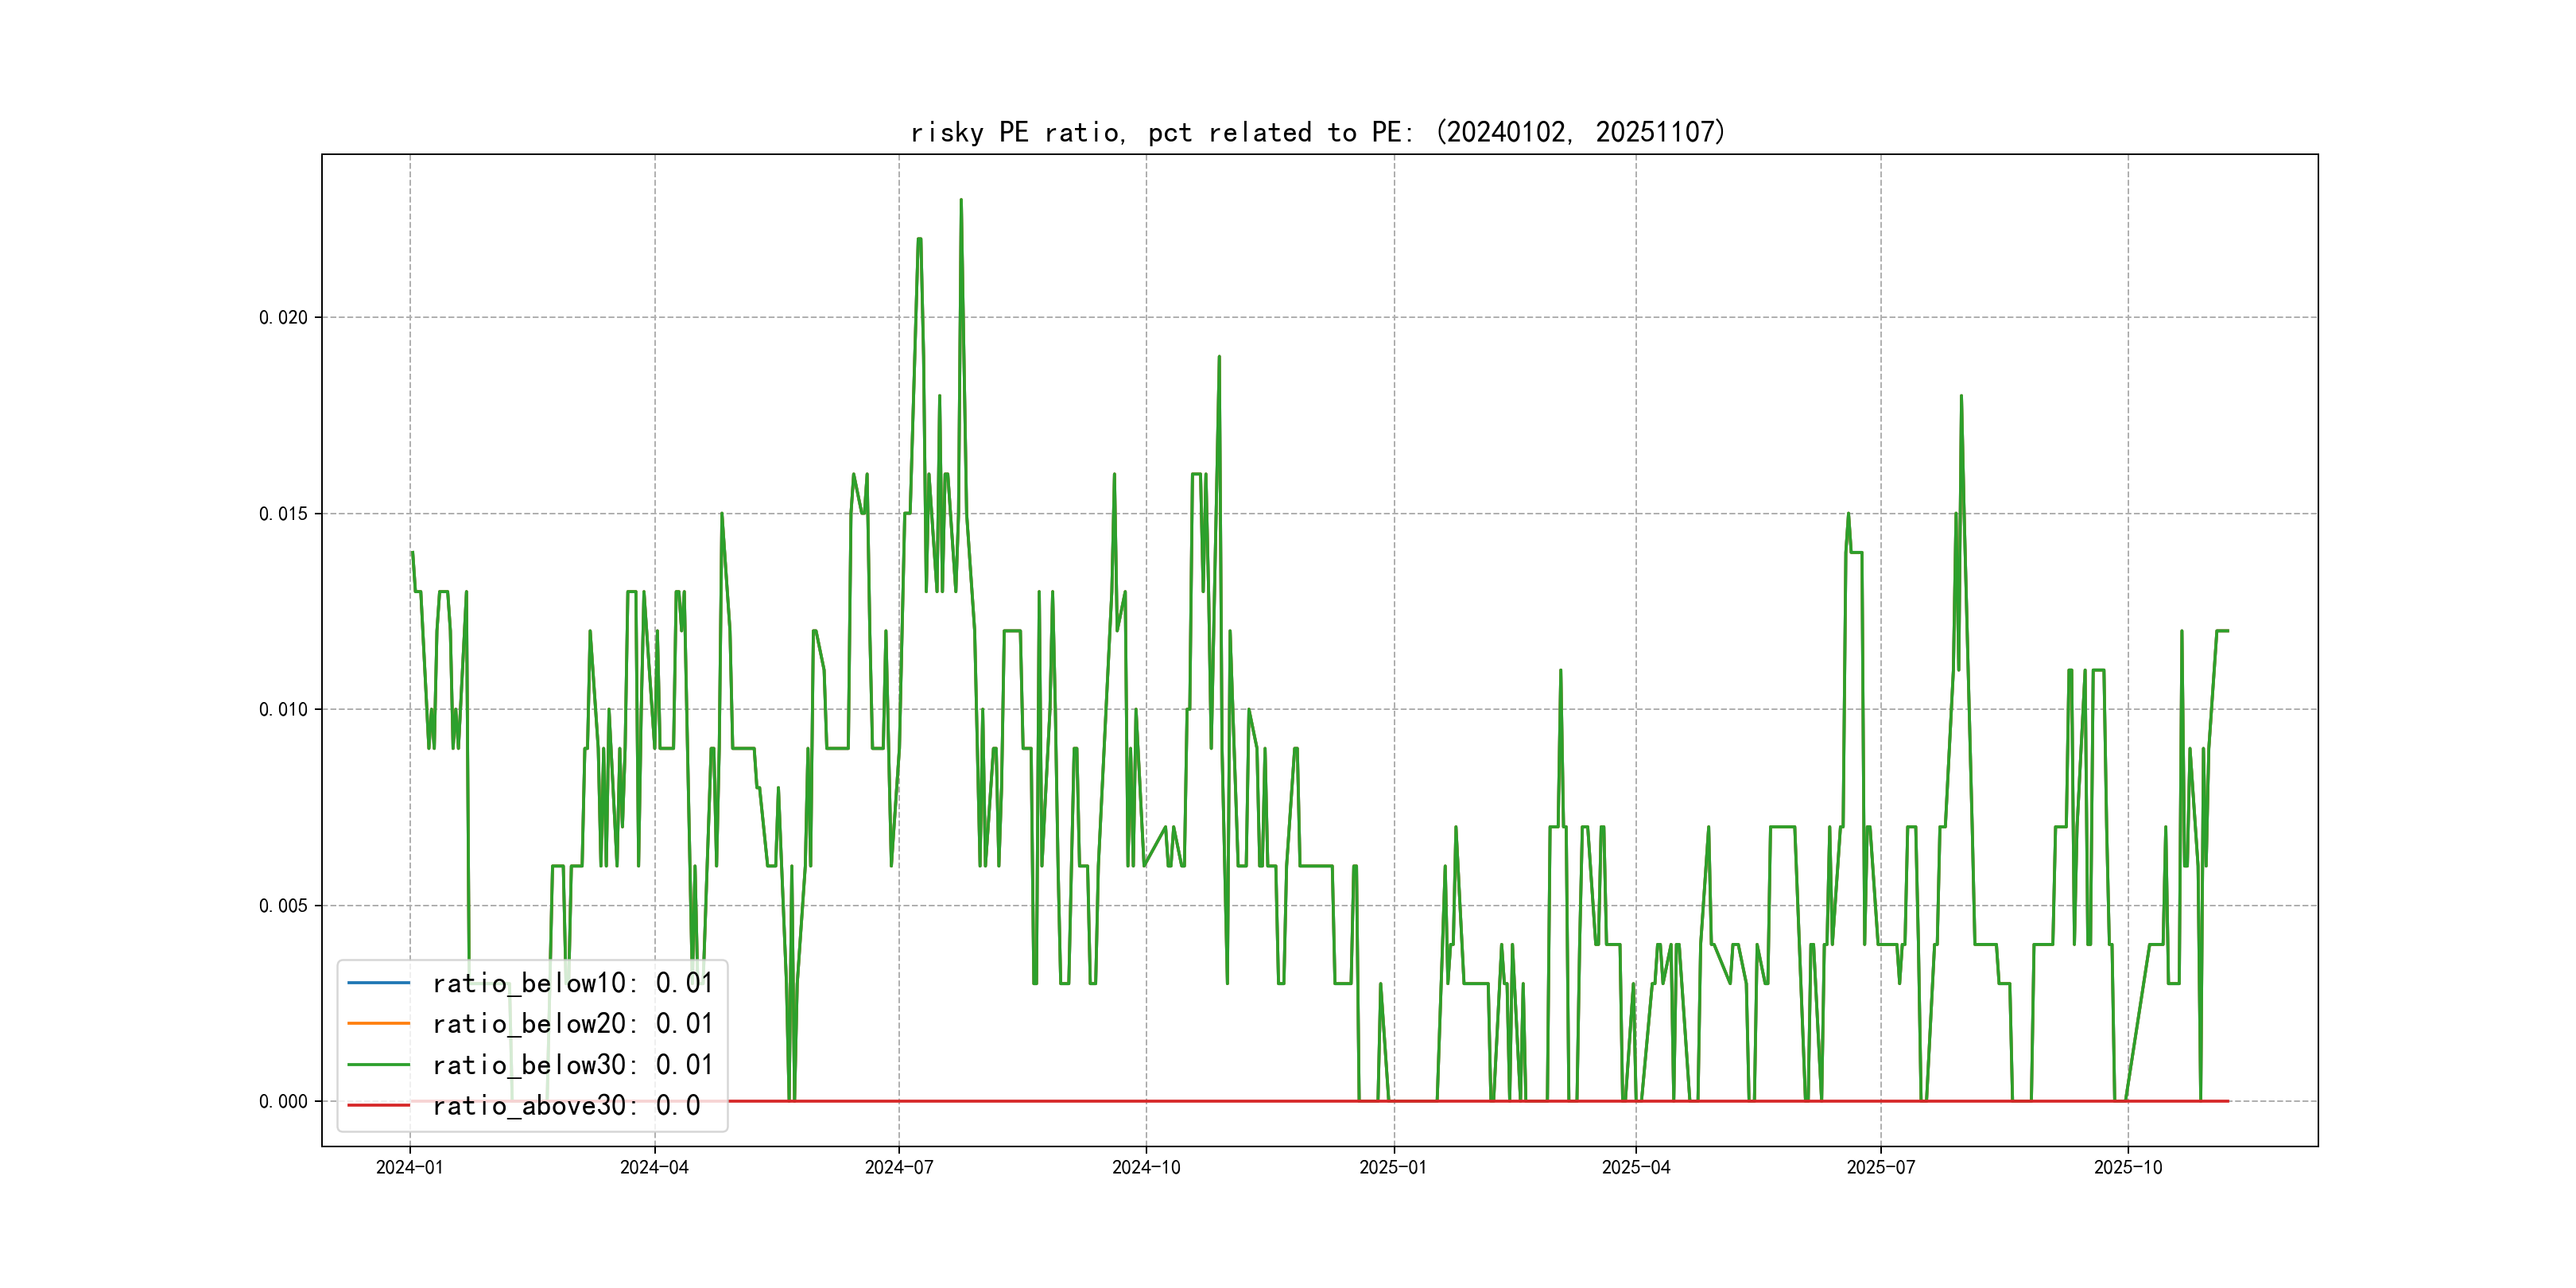
Task: Click the 2024-01 x-axis tick label
Action: [409, 1168]
